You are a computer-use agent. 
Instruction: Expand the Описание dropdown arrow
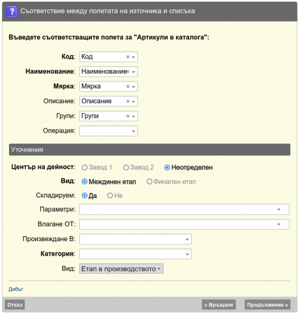(134, 101)
